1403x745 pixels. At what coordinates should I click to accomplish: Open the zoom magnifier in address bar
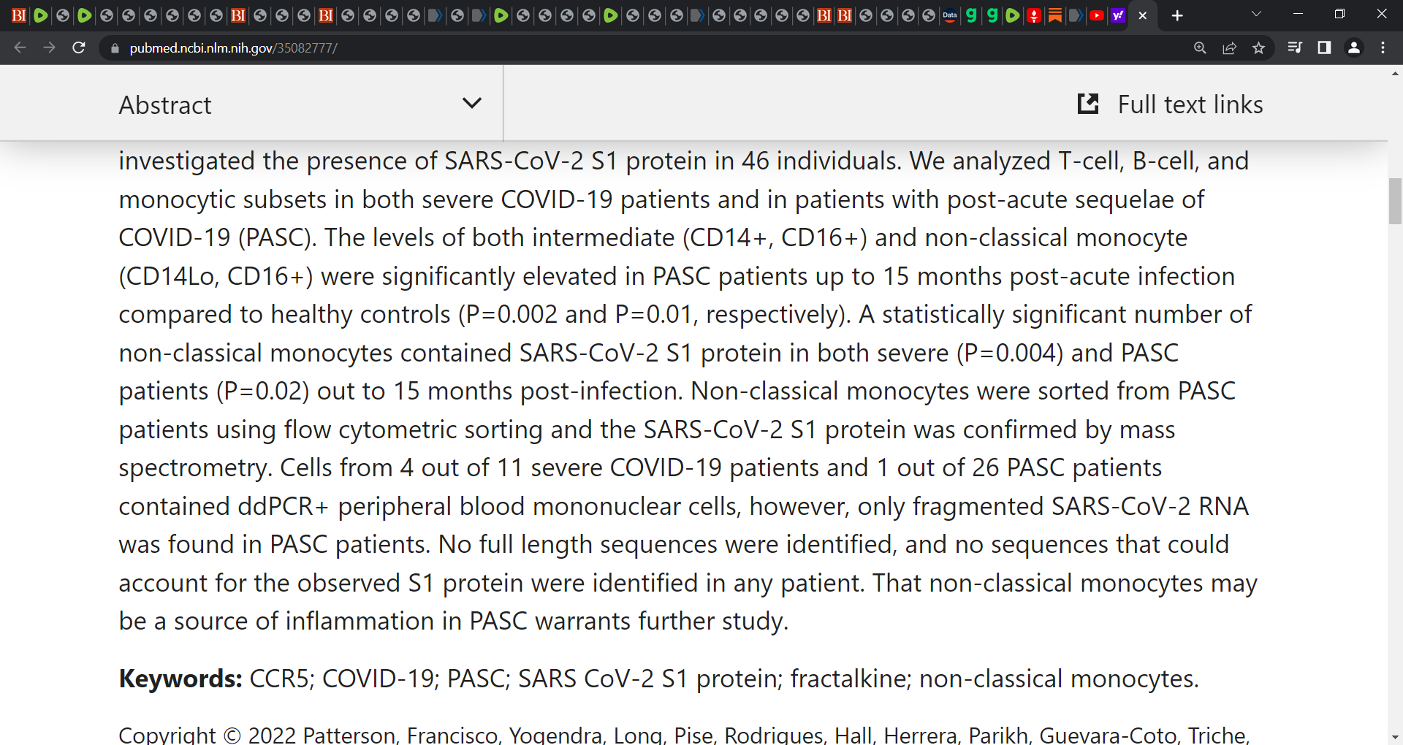[1200, 47]
